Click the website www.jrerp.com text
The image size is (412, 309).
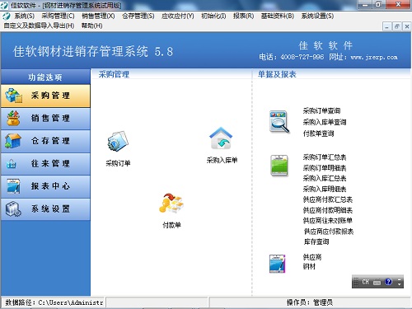point(374,57)
